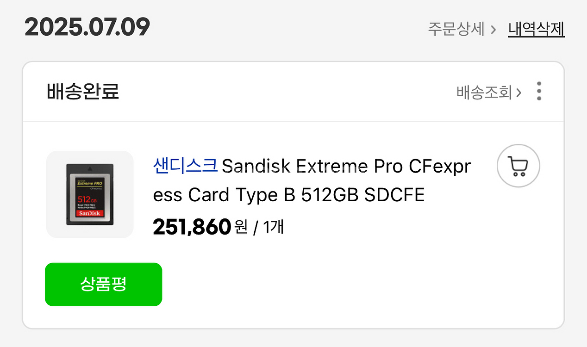Click the Extreme PRO label on the product image

point(90,183)
